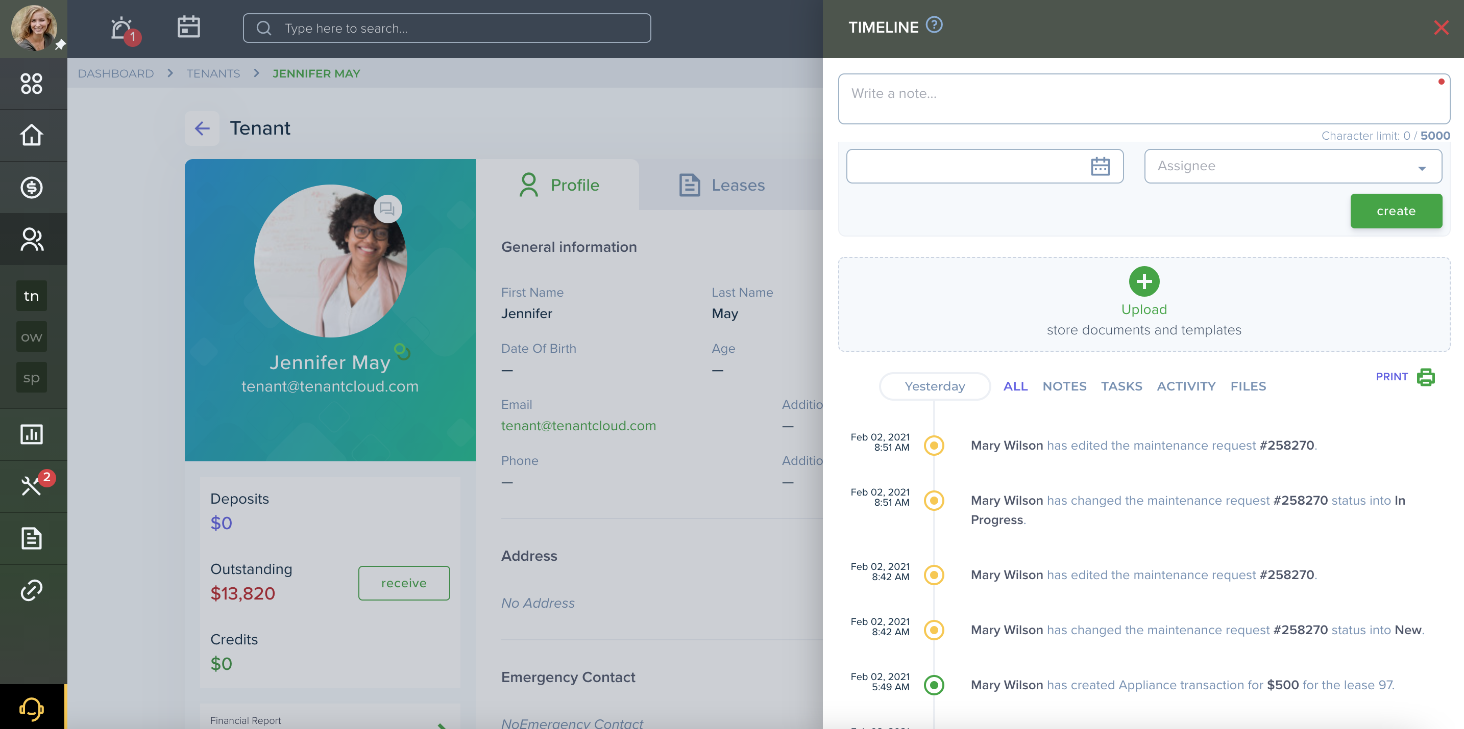This screenshot has height=729, width=1464.
Task: Open the financials dollar icon in sidebar
Action: 32,187
